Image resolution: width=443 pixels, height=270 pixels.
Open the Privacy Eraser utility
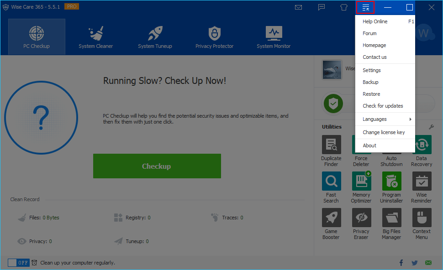[361, 224]
